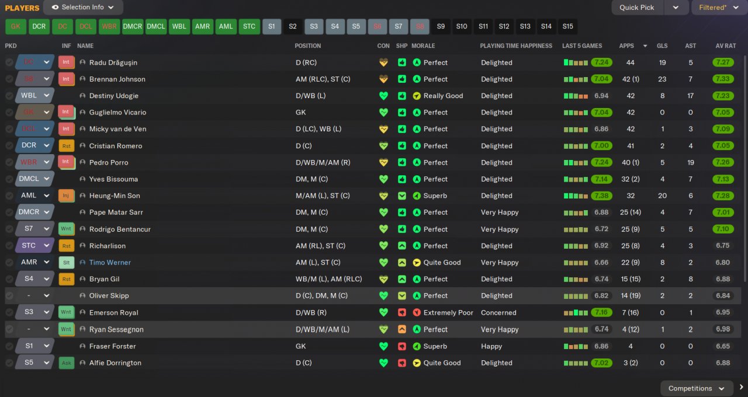The height and width of the screenshot is (397, 748).
Task: Click the eye icon in Selection Info
Action: [x=55, y=8]
